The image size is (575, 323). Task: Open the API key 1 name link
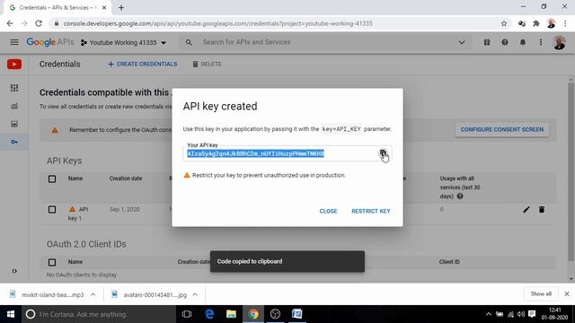78,214
